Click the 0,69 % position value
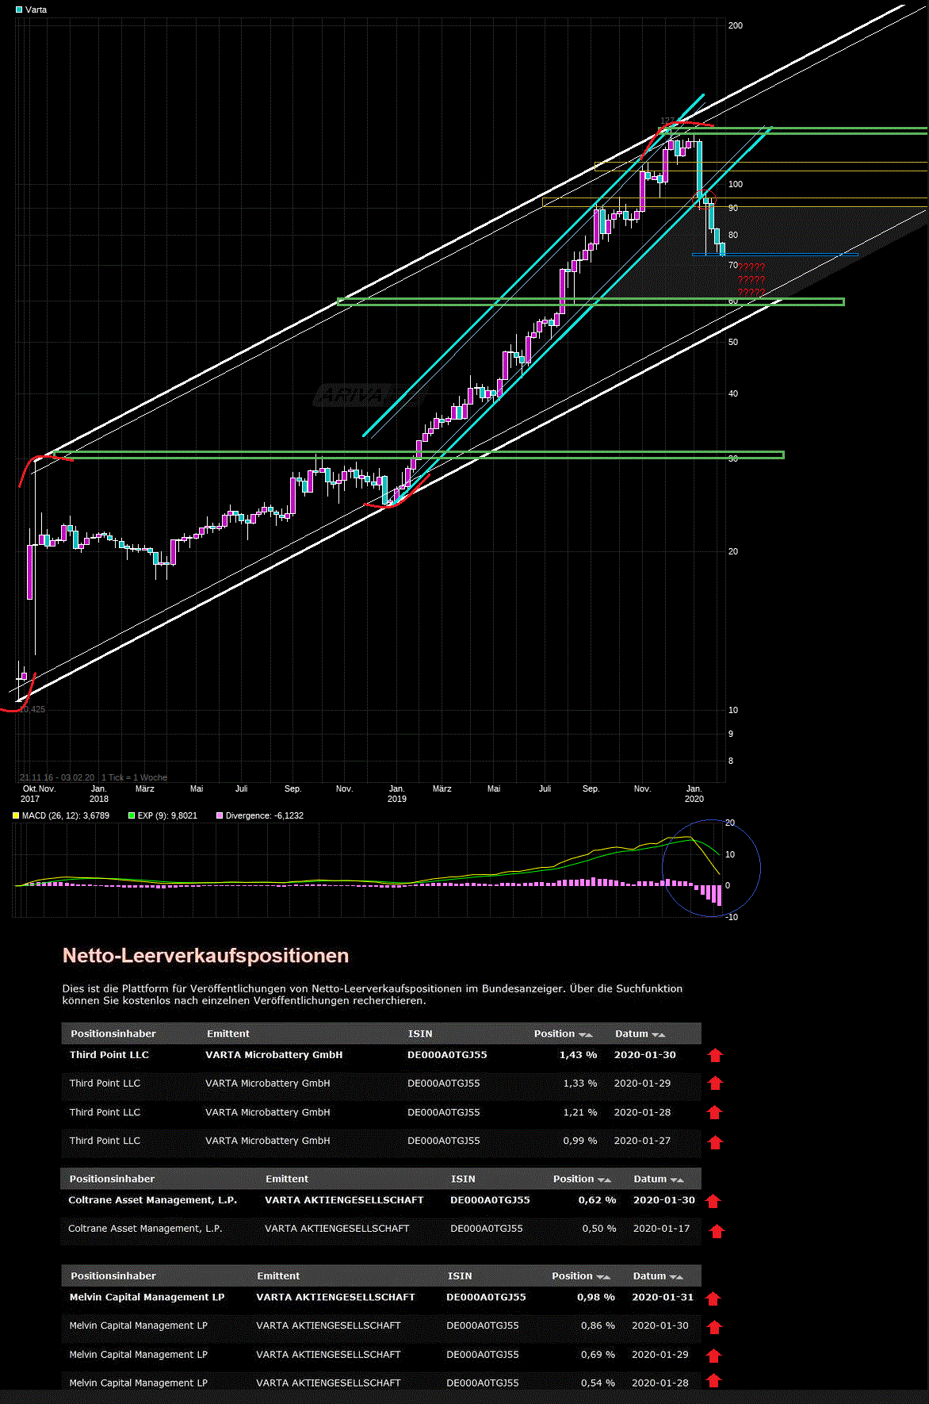The image size is (929, 1404). pyautogui.click(x=598, y=1354)
